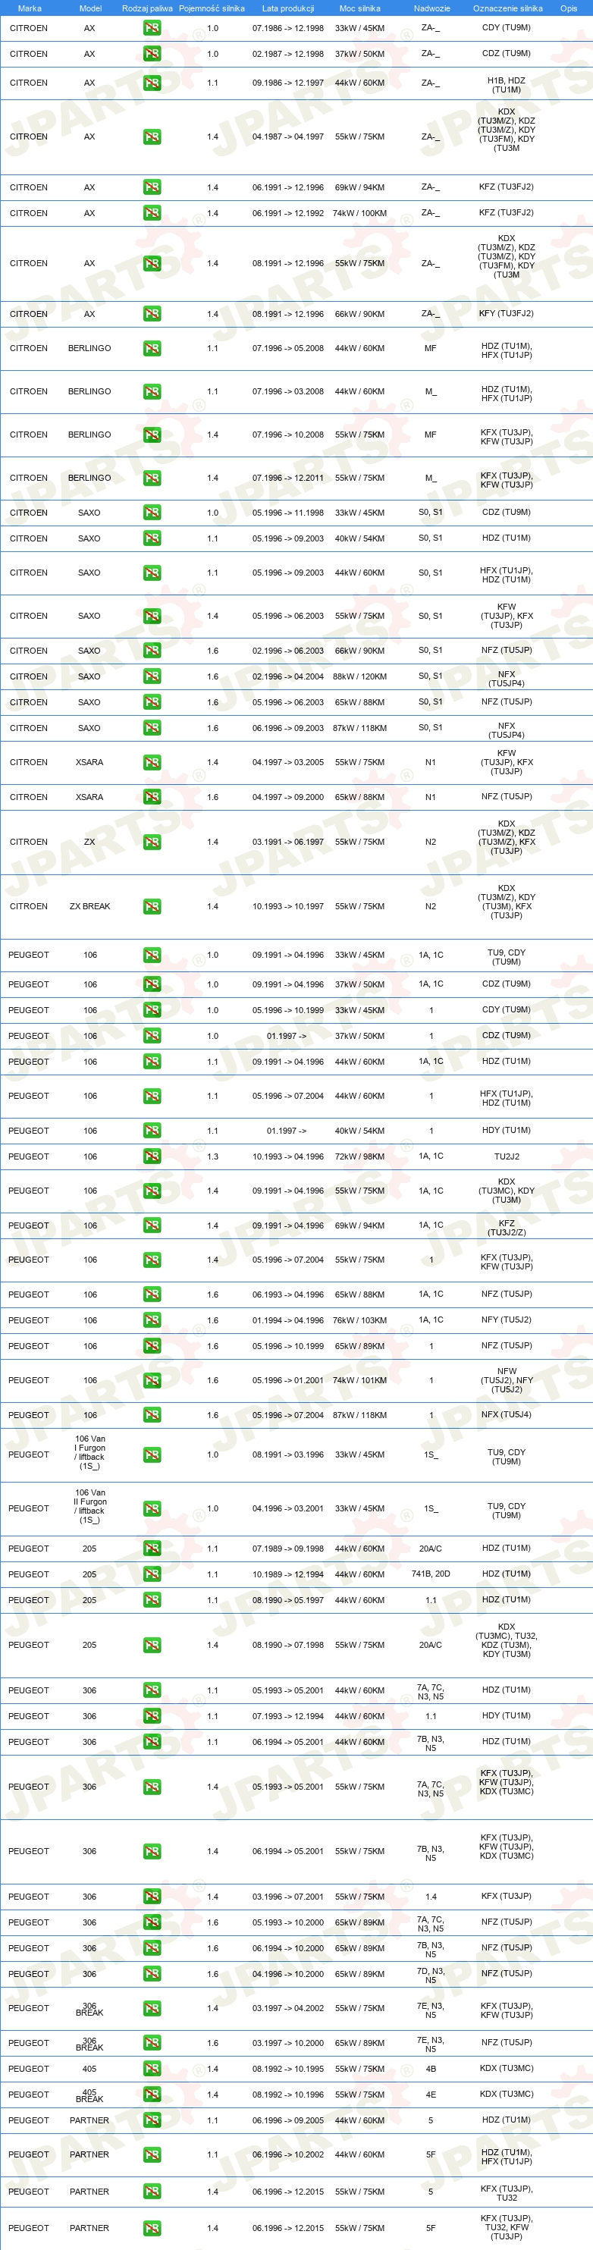593x2250 pixels.
Task: Click fuel icon in Peugeot 405 4B row
Action: [152, 2070]
